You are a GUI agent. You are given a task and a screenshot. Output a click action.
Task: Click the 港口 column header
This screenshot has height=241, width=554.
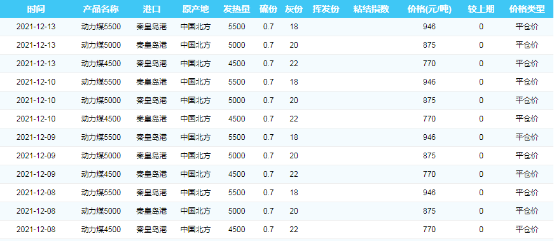click(151, 9)
